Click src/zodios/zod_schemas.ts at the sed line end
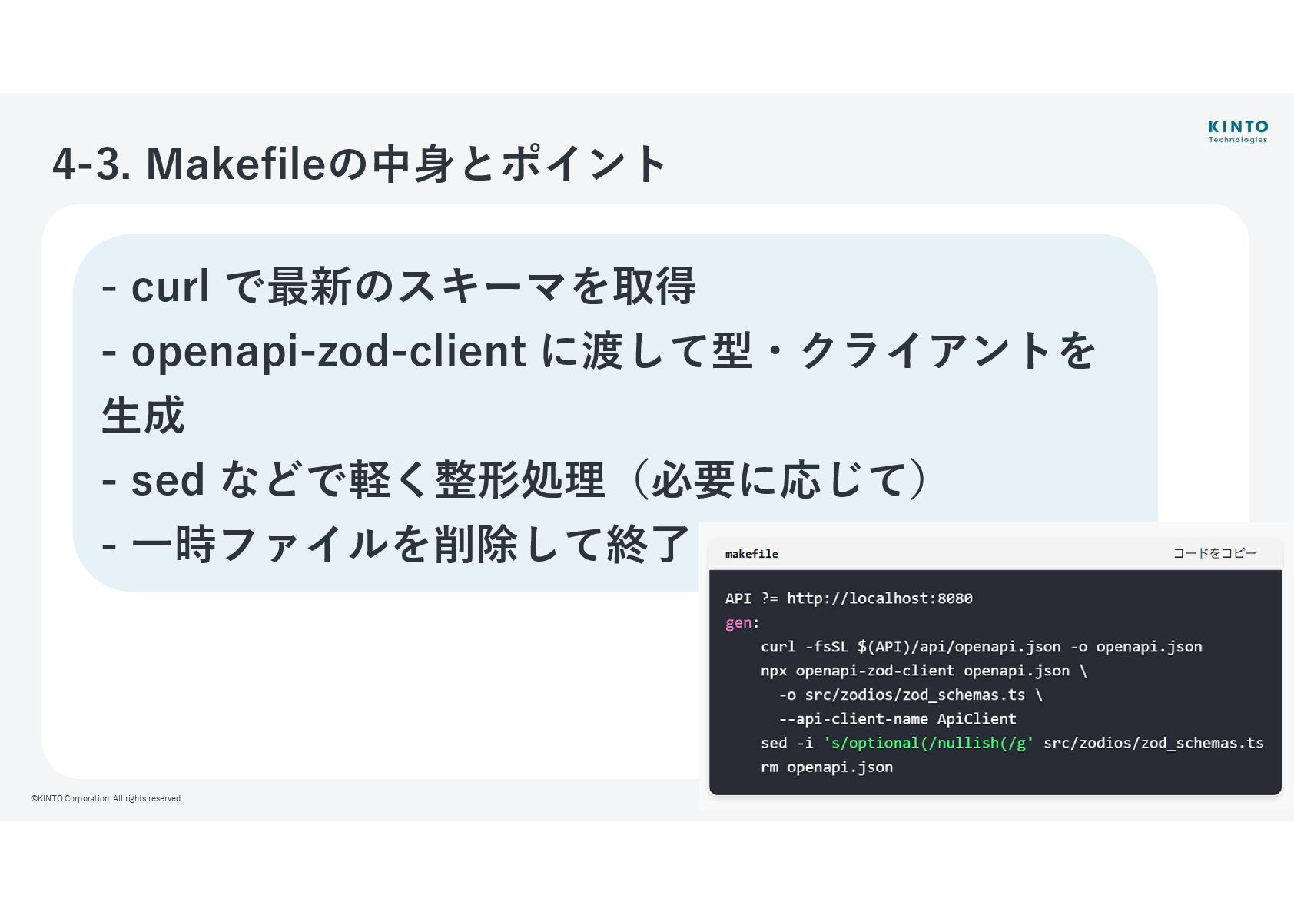 pos(1153,743)
